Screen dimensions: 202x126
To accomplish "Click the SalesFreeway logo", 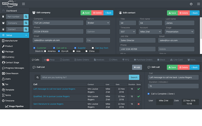I will point(10,4).
